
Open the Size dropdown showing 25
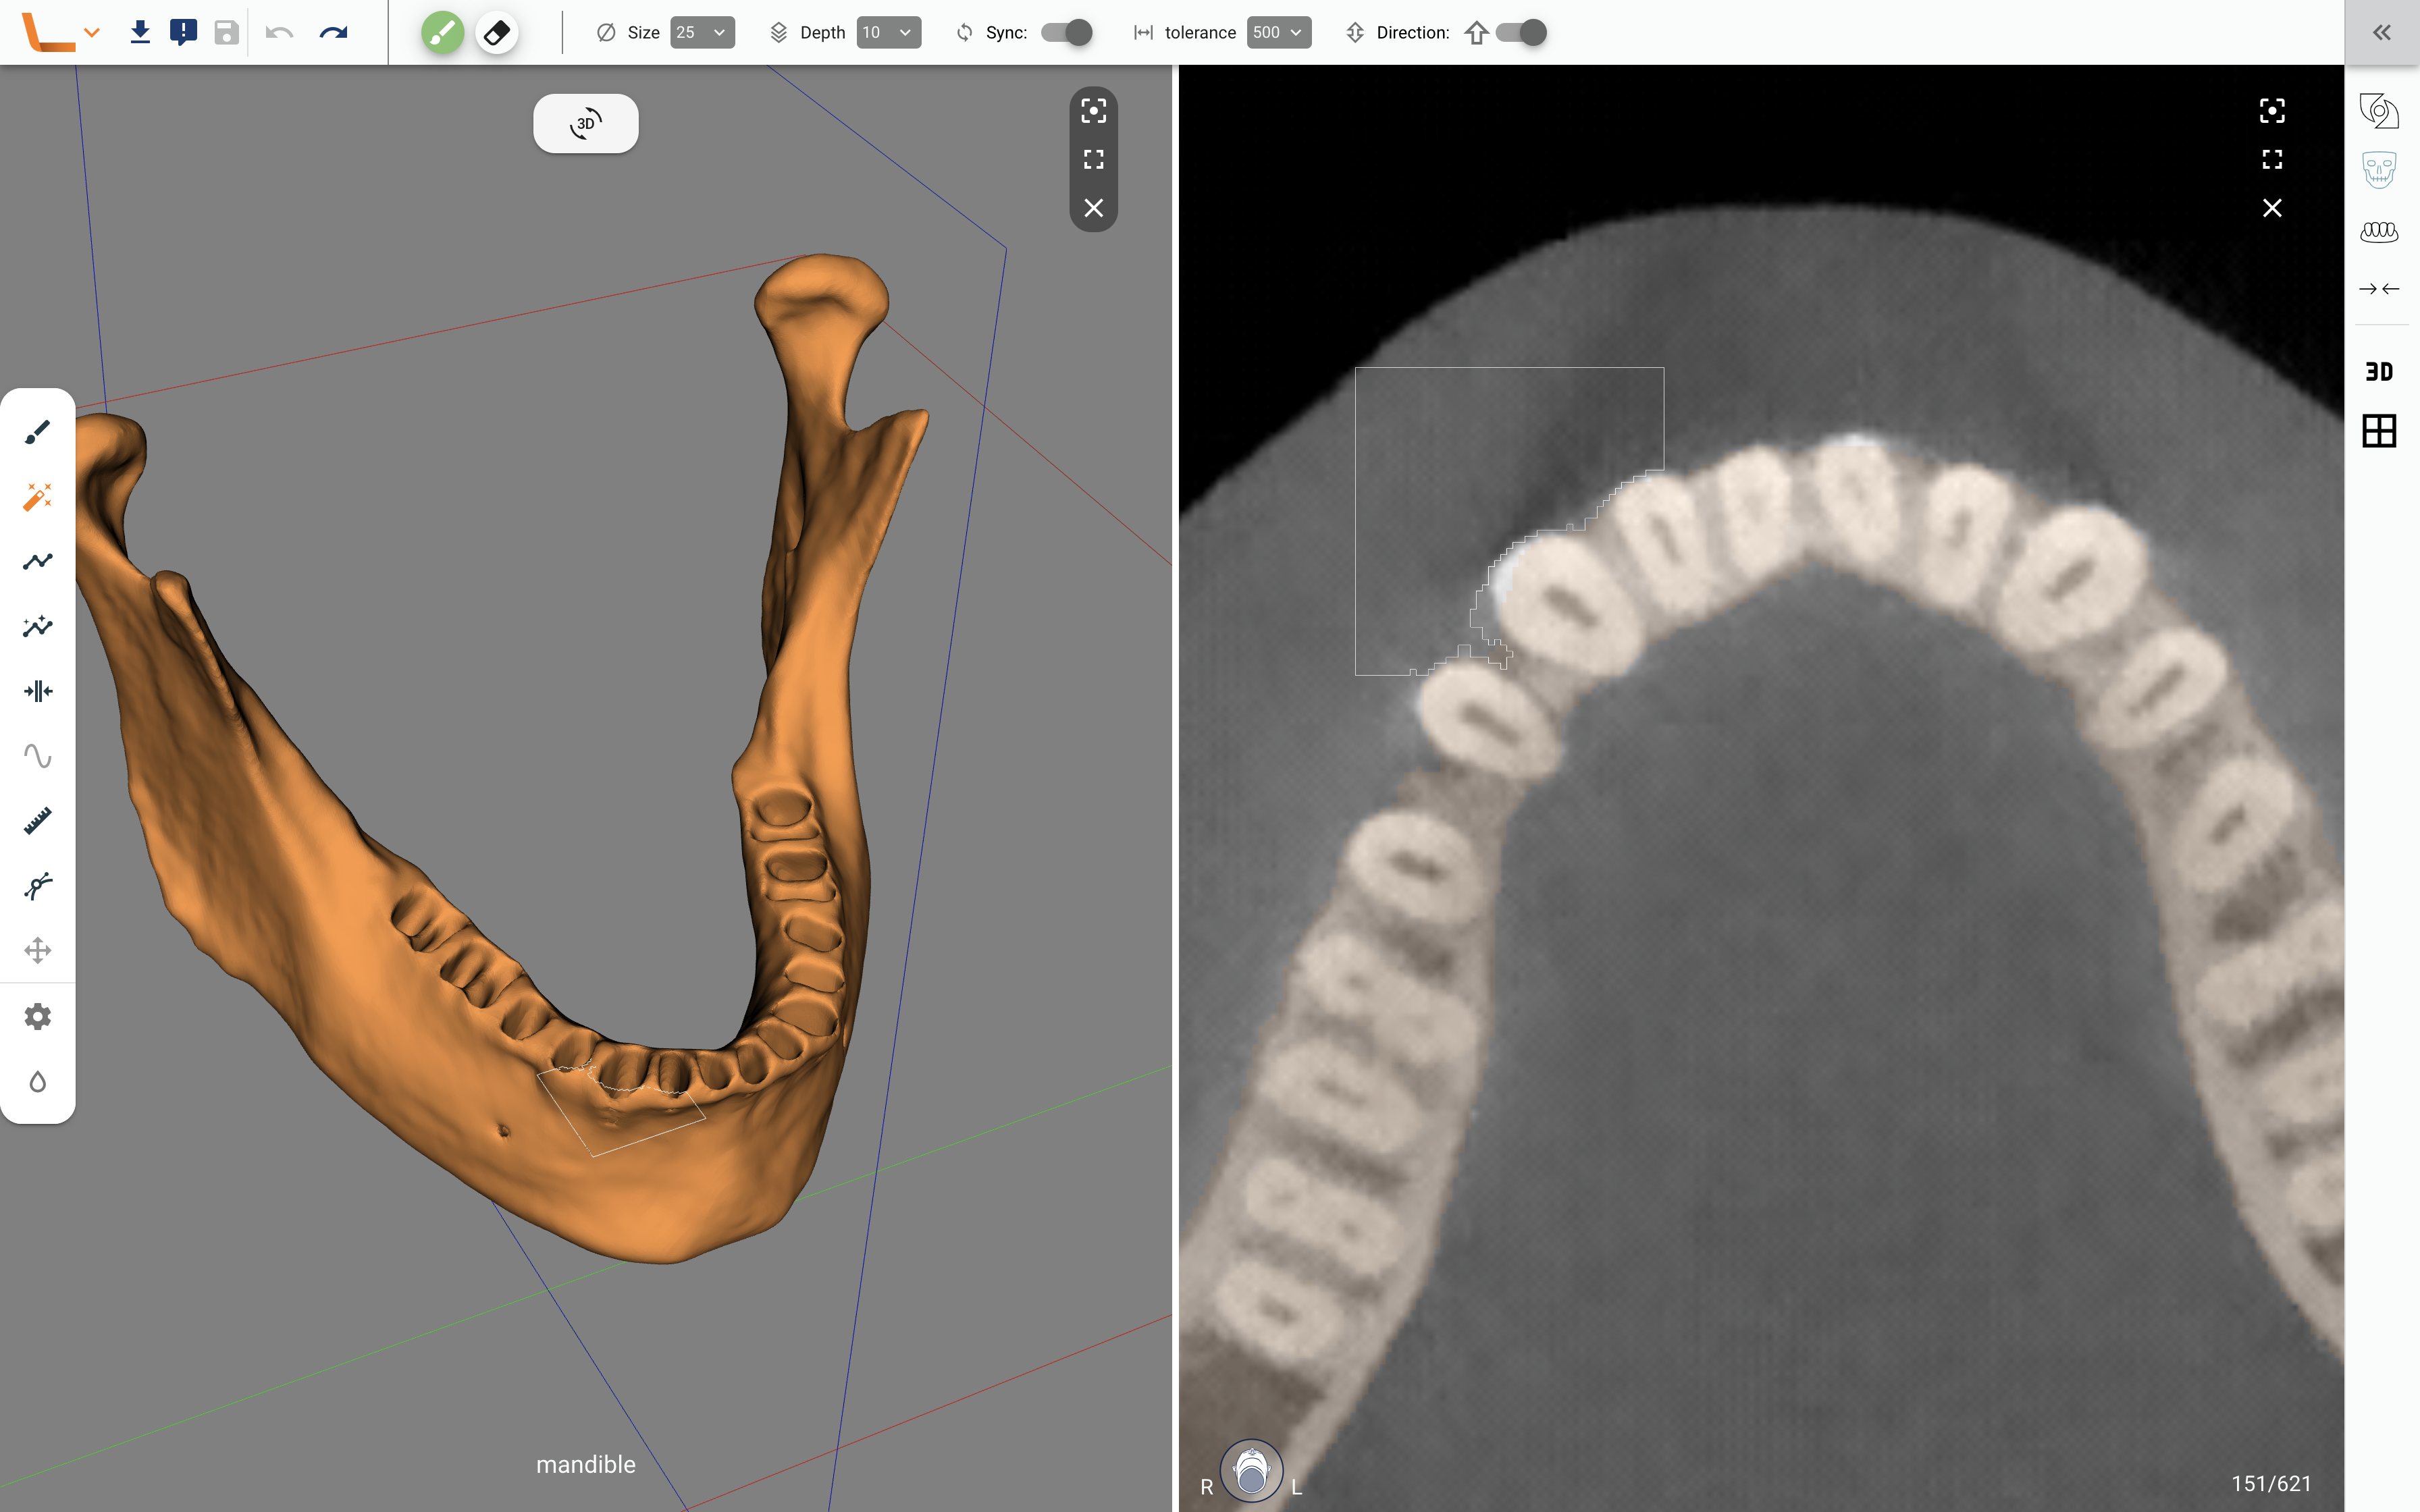tap(702, 33)
